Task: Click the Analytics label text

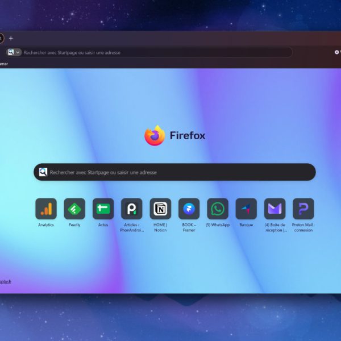Action: click(46, 225)
